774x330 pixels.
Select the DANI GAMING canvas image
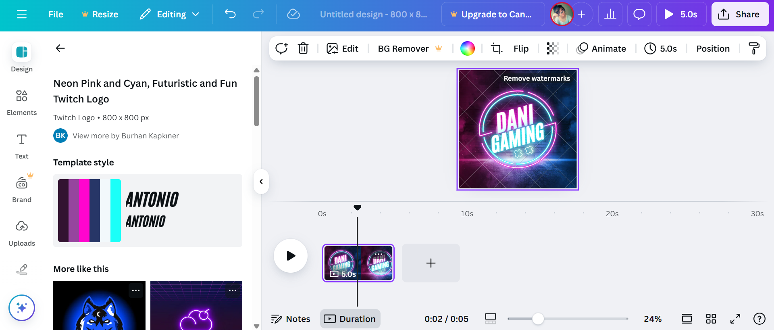click(x=518, y=129)
